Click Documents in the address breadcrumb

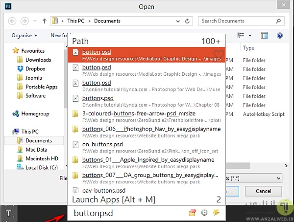pos(107,21)
